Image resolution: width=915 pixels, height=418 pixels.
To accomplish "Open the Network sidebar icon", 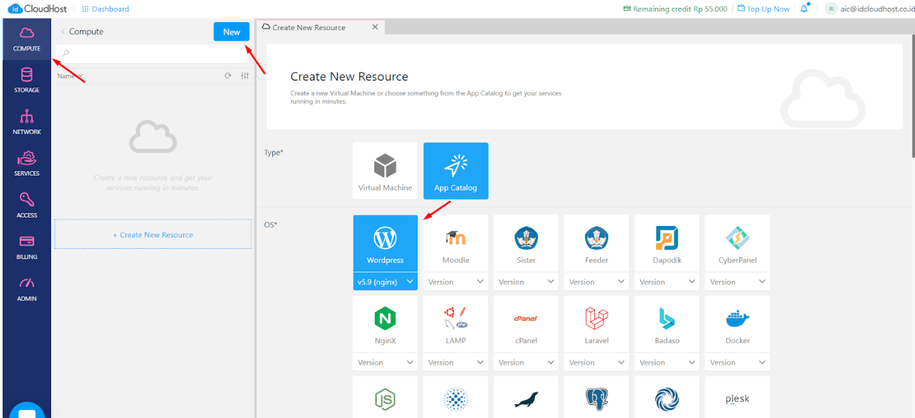I will (x=27, y=122).
